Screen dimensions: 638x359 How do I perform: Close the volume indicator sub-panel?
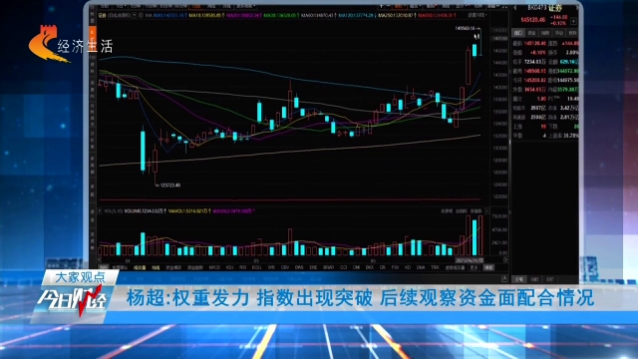pyautogui.click(x=487, y=210)
